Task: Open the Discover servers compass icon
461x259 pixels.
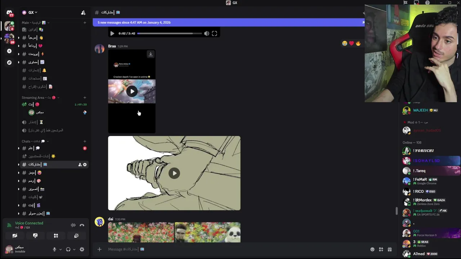Action: (x=9, y=63)
